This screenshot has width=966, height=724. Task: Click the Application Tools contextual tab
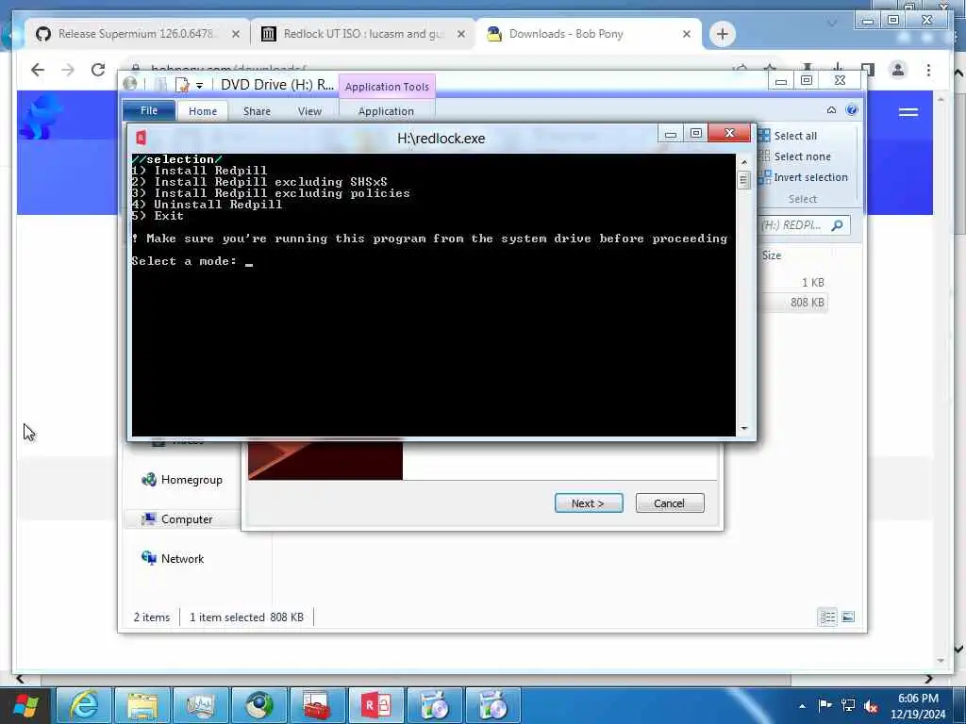point(387,87)
